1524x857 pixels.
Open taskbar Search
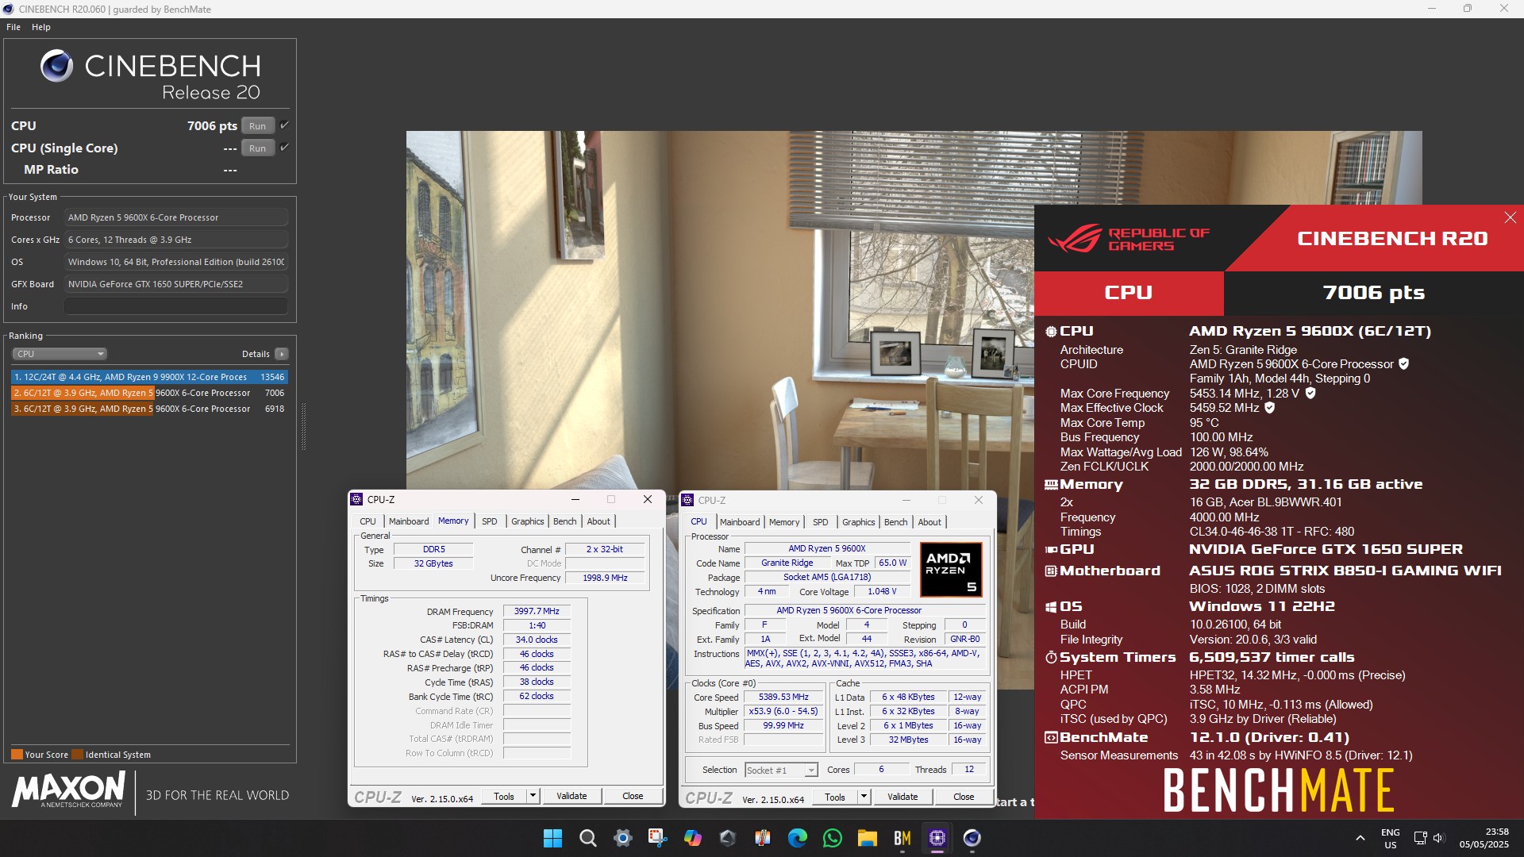click(587, 838)
